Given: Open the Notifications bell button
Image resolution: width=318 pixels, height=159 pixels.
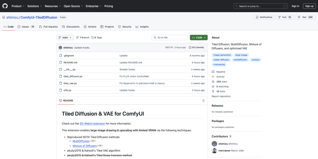Looking at the screenshot, I should (x=264, y=17).
